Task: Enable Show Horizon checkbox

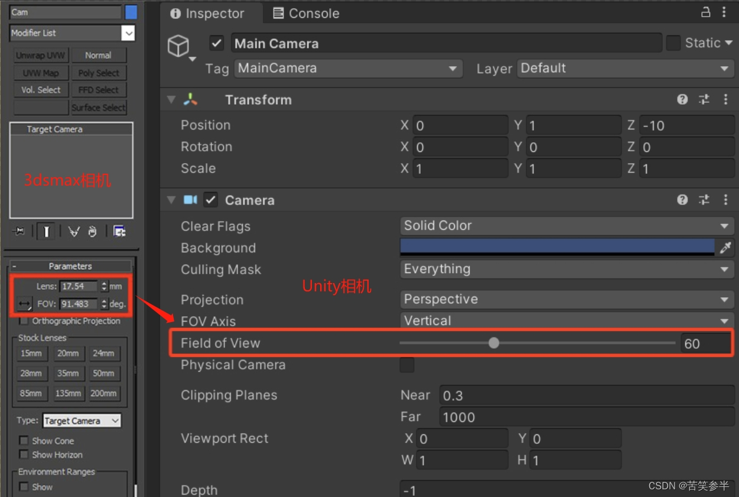Action: point(24,454)
